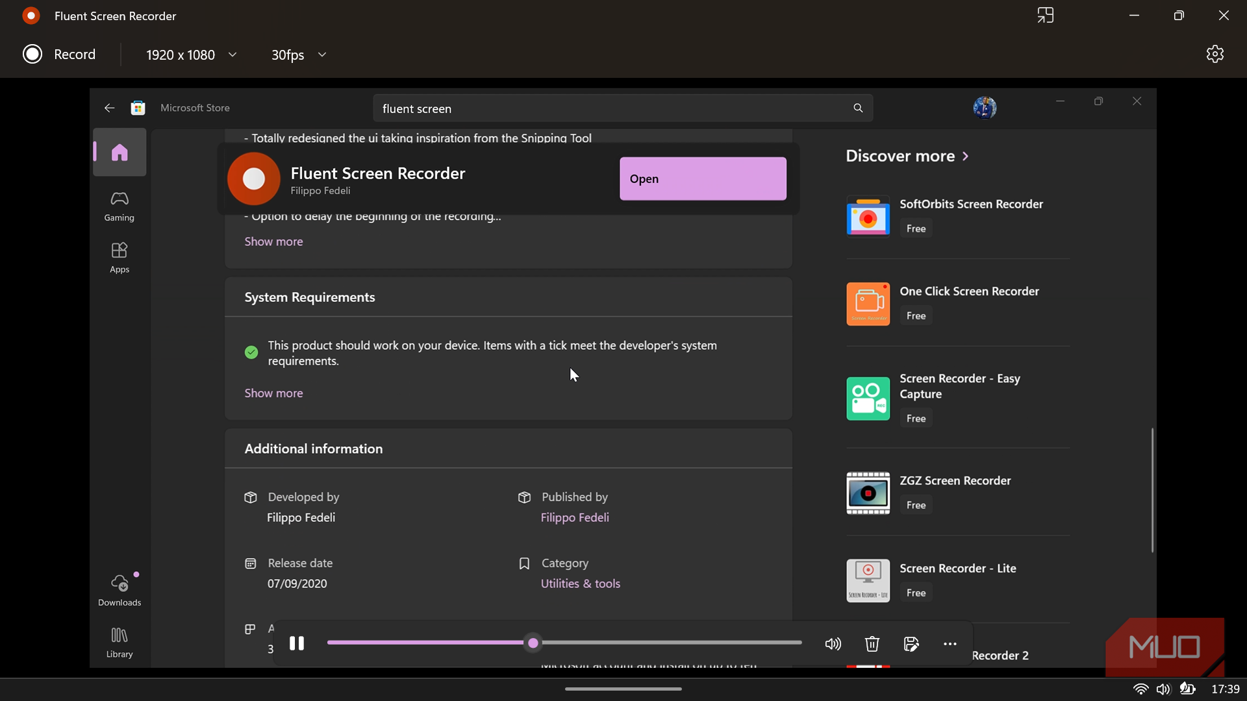Select ZGZ Screen Recorder thumbnail
The width and height of the screenshot is (1247, 701).
[x=868, y=493]
